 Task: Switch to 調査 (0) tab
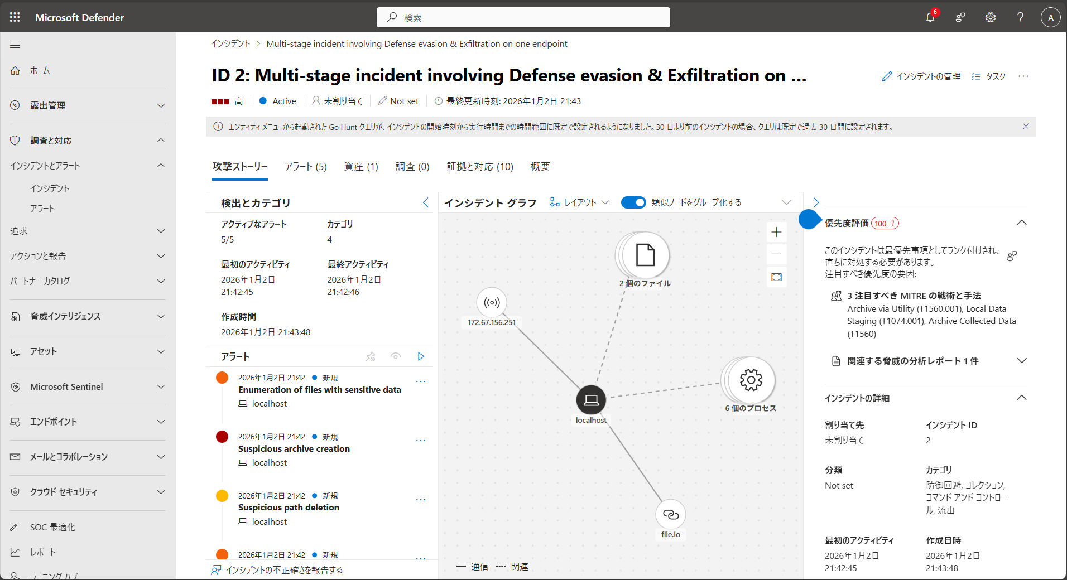(x=412, y=167)
